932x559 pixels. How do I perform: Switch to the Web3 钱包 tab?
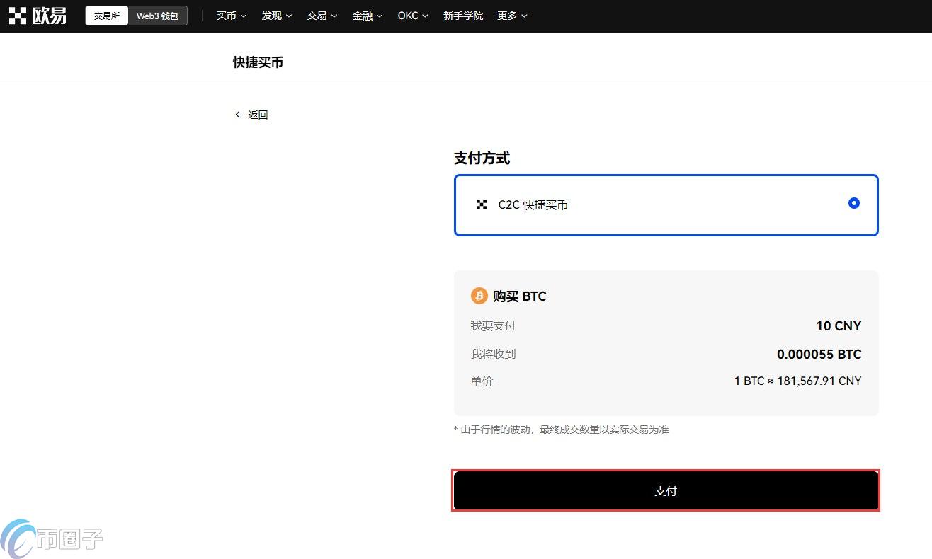[157, 16]
